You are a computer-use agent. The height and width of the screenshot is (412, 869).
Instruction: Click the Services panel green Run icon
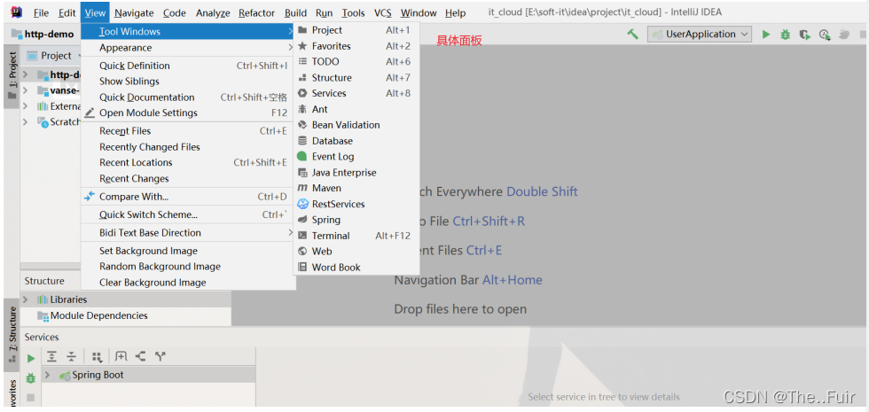point(31,358)
